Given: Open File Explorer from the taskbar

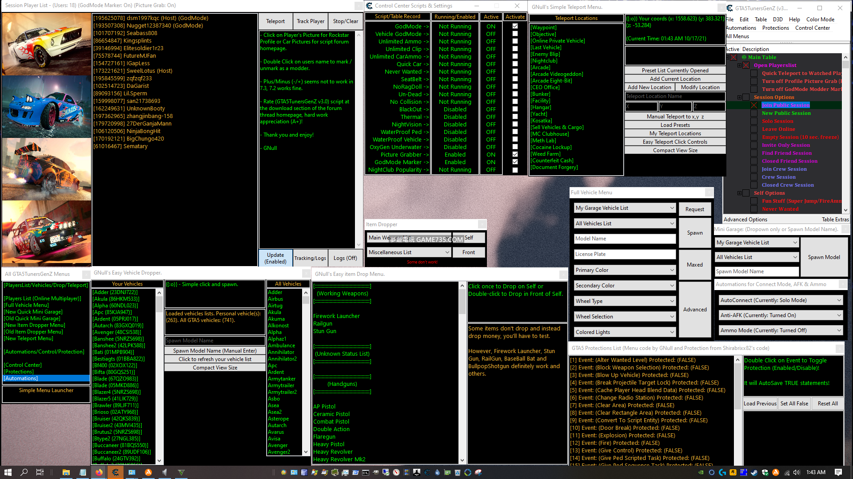Looking at the screenshot, I should coord(66,472).
